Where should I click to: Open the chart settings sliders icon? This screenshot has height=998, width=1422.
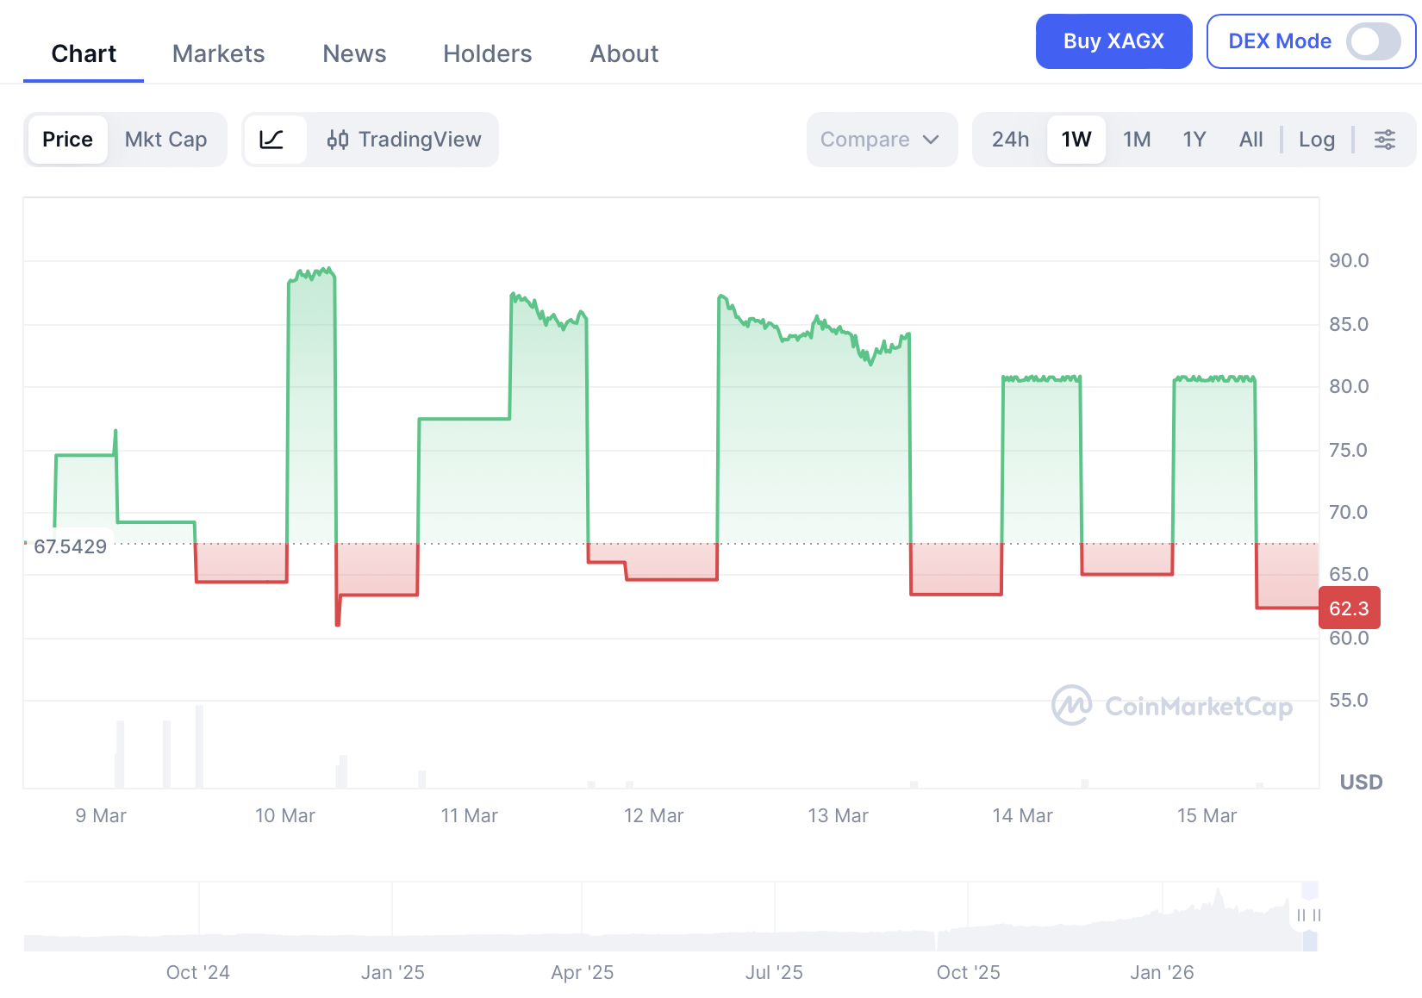(1385, 139)
